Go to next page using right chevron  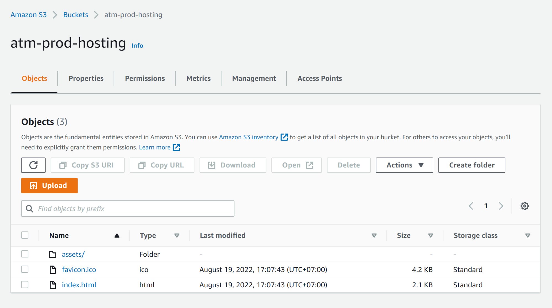(501, 206)
